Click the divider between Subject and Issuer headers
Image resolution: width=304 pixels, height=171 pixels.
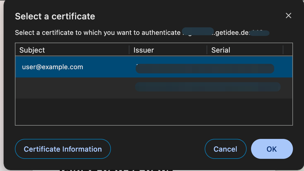[129, 50]
